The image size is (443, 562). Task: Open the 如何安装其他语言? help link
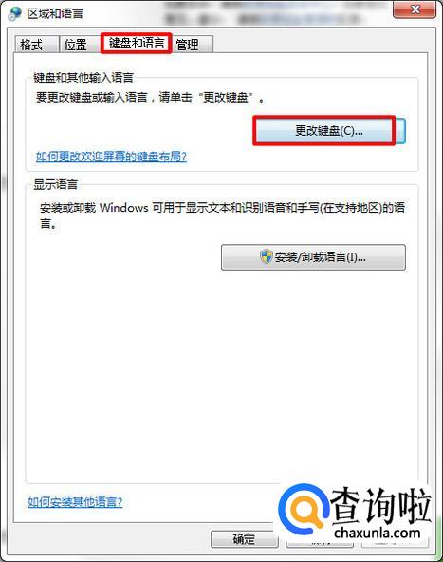(x=75, y=502)
